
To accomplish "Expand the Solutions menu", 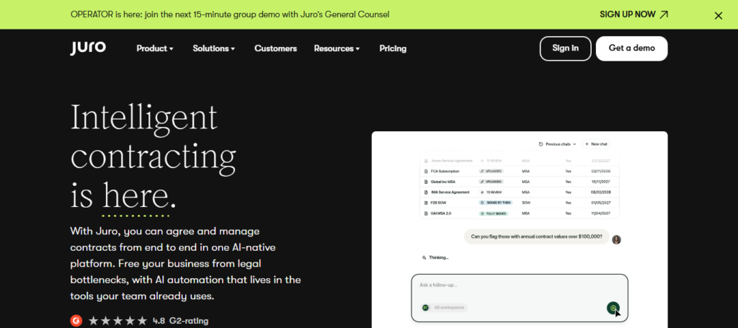I will pos(213,48).
